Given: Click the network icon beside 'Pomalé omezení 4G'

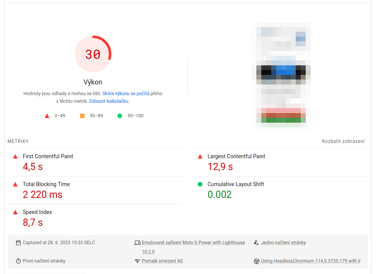Looking at the screenshot, I should click(137, 261).
